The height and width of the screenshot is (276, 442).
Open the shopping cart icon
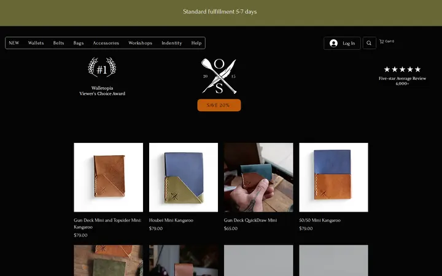point(382,42)
